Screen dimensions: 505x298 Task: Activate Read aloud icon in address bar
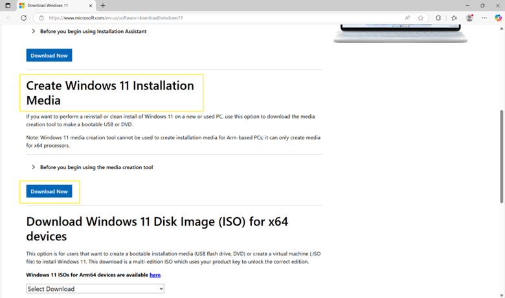click(x=407, y=17)
